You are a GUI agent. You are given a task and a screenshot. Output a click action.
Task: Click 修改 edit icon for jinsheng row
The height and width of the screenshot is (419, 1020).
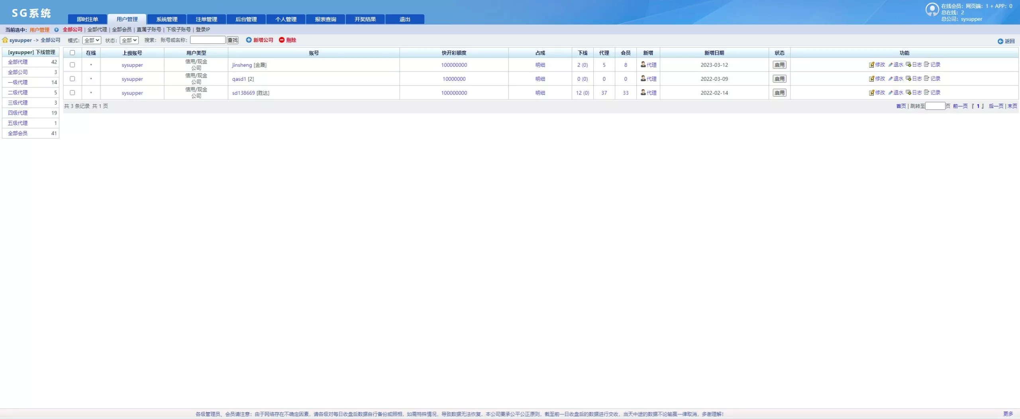[871, 64]
